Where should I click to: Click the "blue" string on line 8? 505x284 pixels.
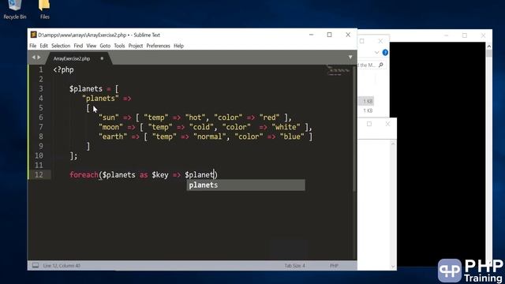(x=292, y=136)
